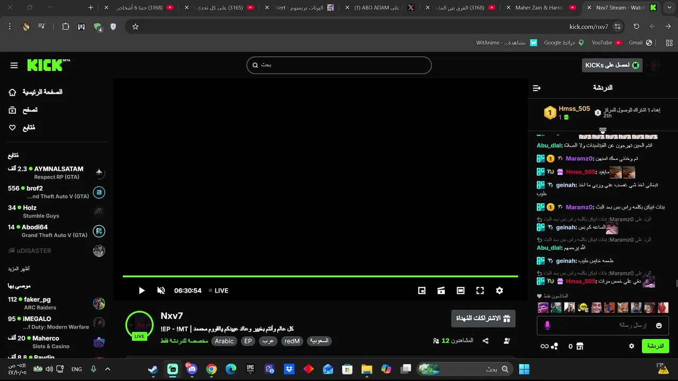The image size is (678, 381).
Task: Switch to the Maher Zain & Harris browser tab
Action: click(x=539, y=7)
